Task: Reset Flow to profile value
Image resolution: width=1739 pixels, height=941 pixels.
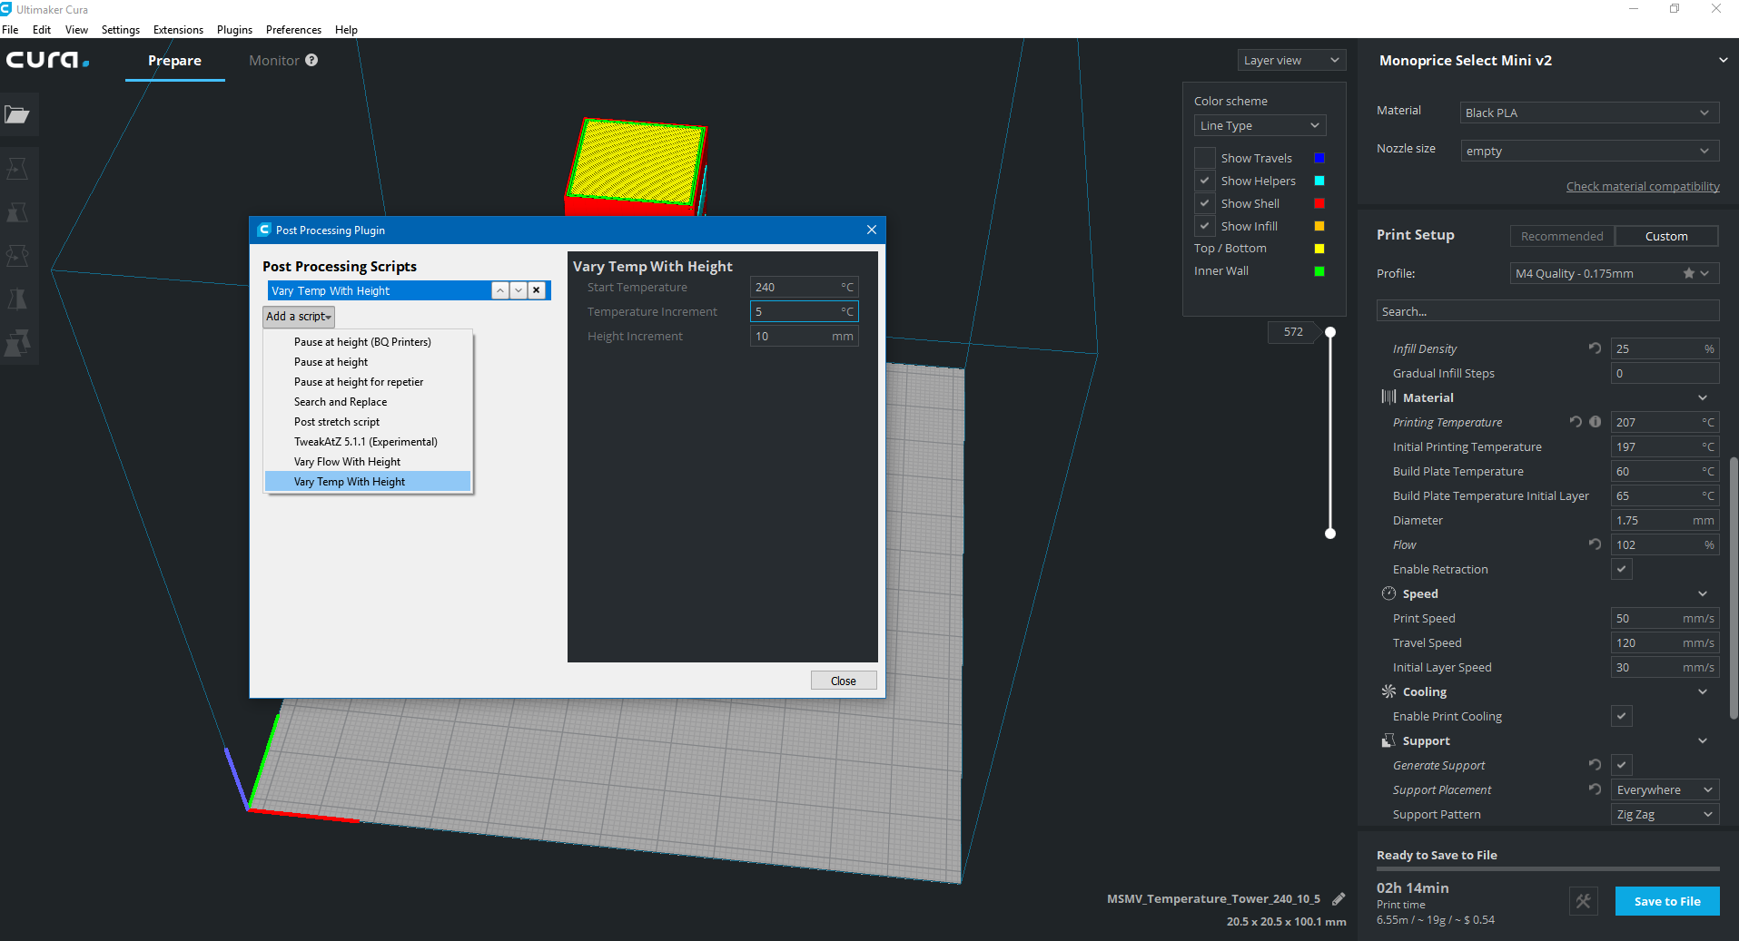Action: [1595, 544]
